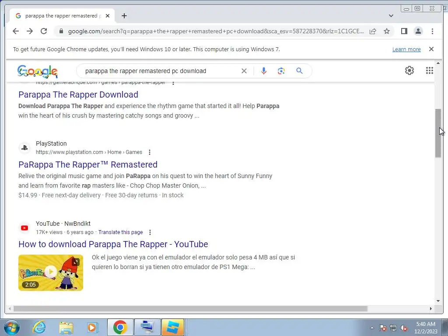
Task: Open Google apps grid
Action: pos(430,70)
